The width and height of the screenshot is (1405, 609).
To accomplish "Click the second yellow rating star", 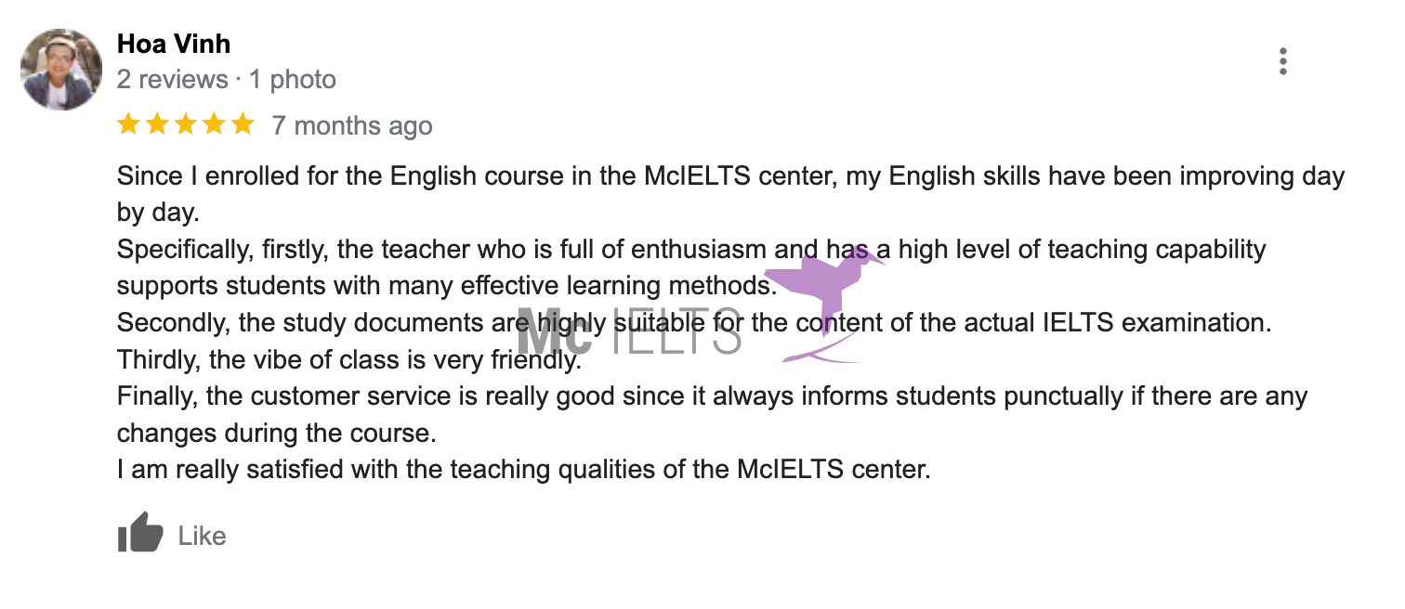I will point(157,124).
